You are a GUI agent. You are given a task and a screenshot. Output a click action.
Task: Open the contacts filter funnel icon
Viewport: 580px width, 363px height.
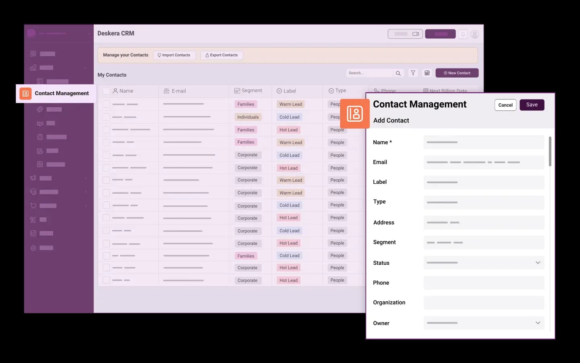click(413, 73)
